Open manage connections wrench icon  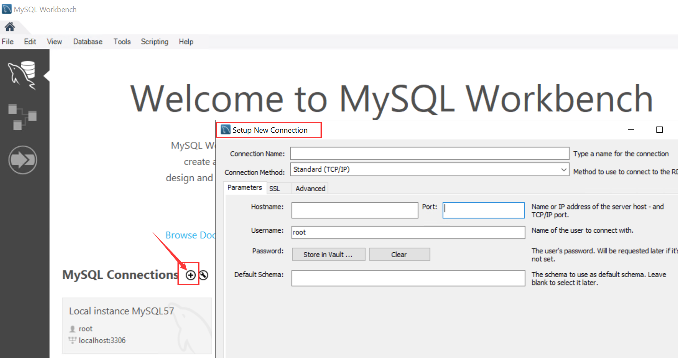coord(204,275)
